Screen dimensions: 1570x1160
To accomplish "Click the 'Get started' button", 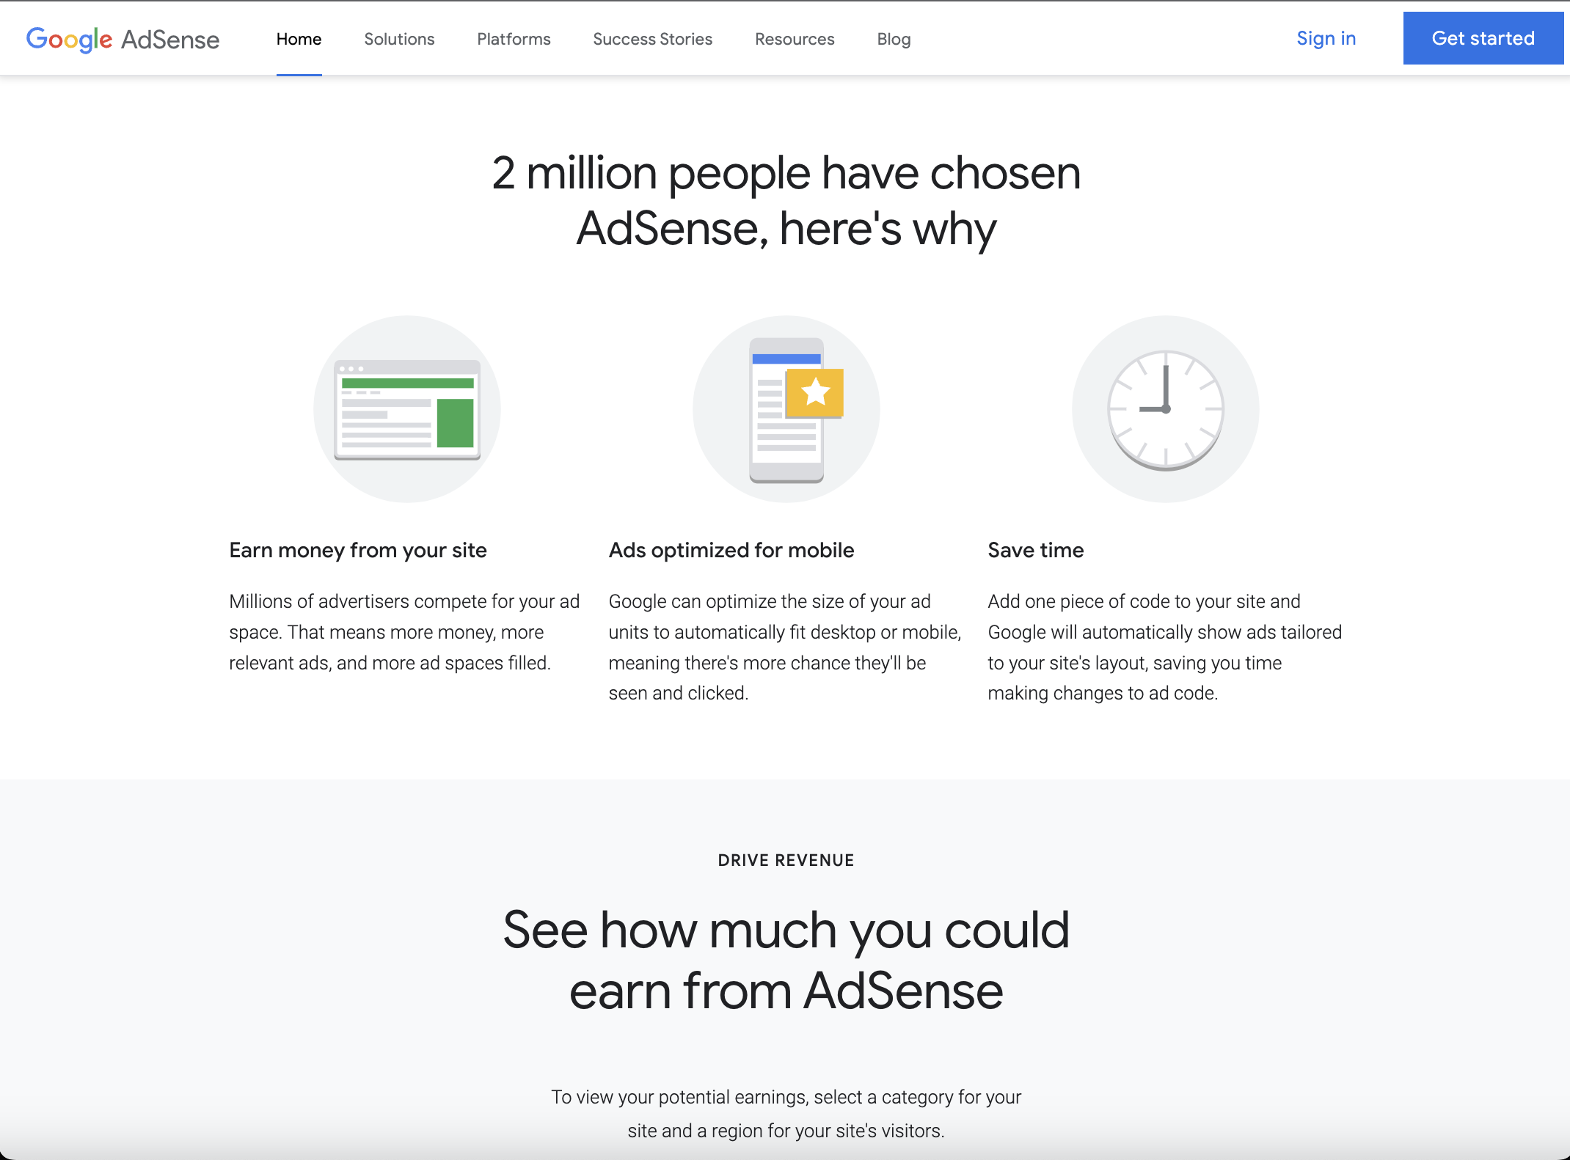I will pos(1481,38).
